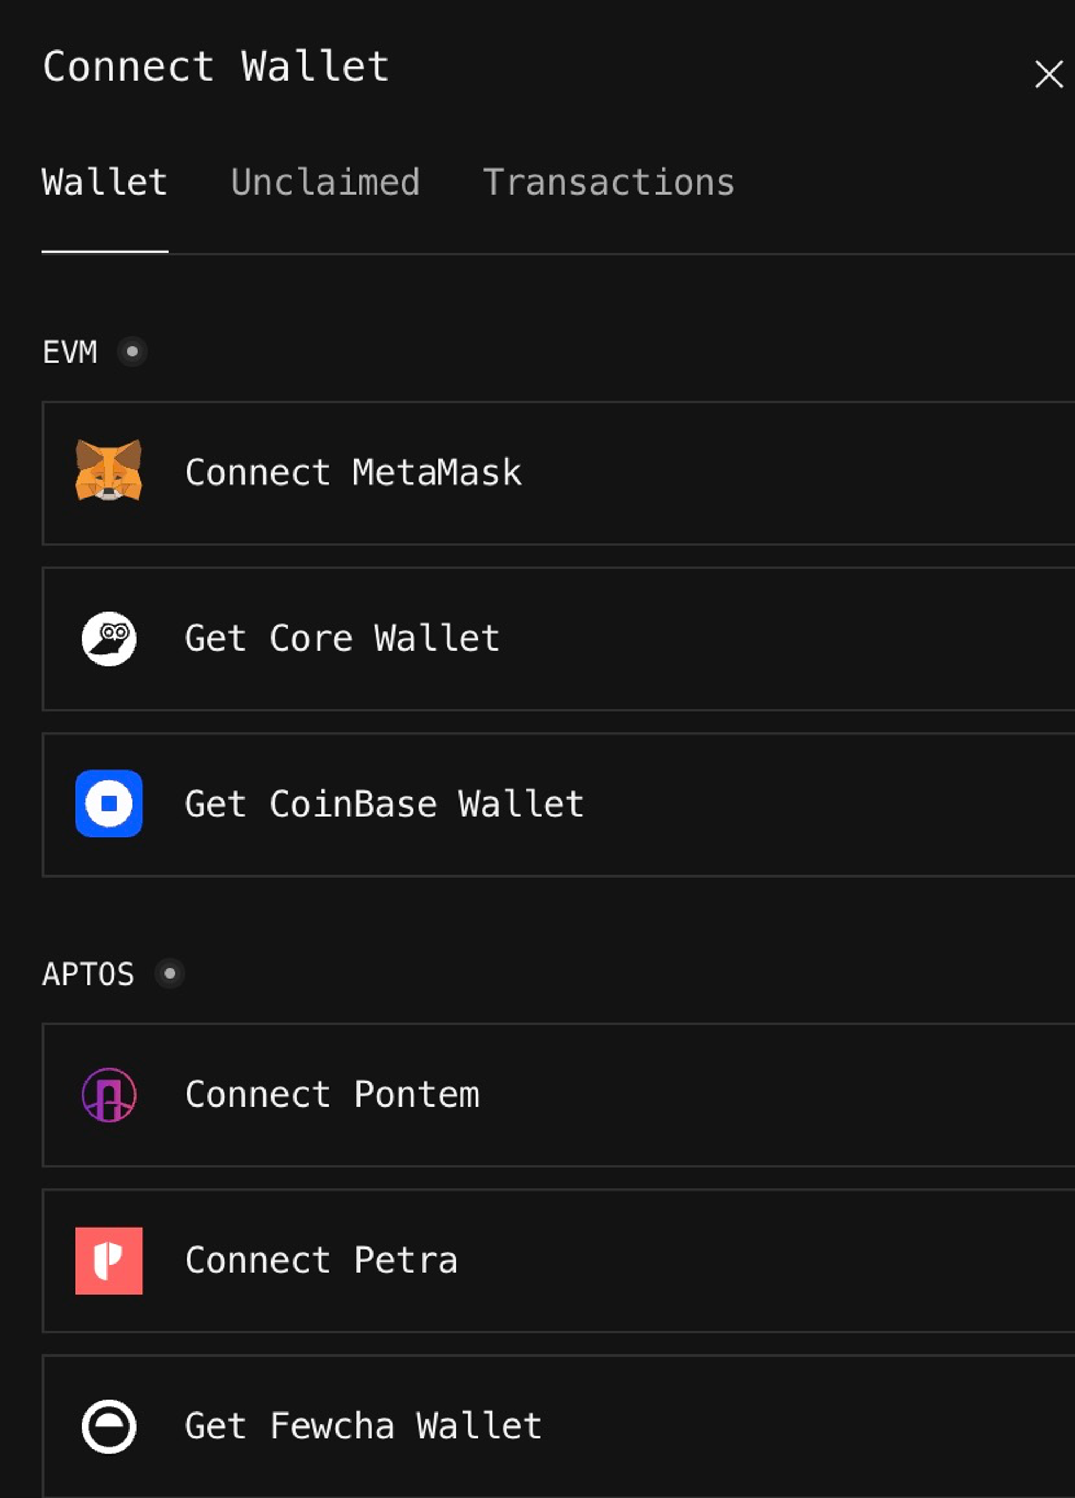The width and height of the screenshot is (1075, 1498).
Task: Choose the Get CoinBase Wallet option
Action: coord(384,804)
